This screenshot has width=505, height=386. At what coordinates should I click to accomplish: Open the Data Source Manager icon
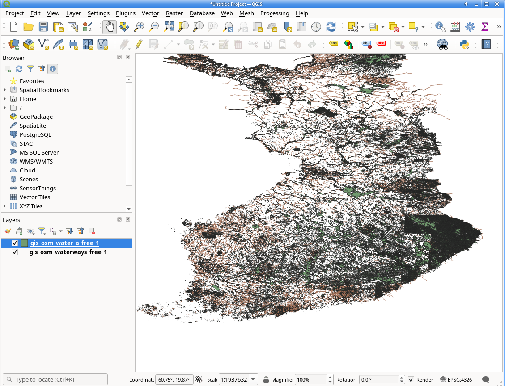click(x=13, y=44)
